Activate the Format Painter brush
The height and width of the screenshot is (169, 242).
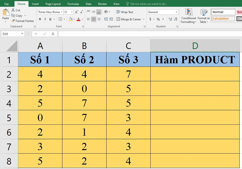pyautogui.click(x=13, y=21)
